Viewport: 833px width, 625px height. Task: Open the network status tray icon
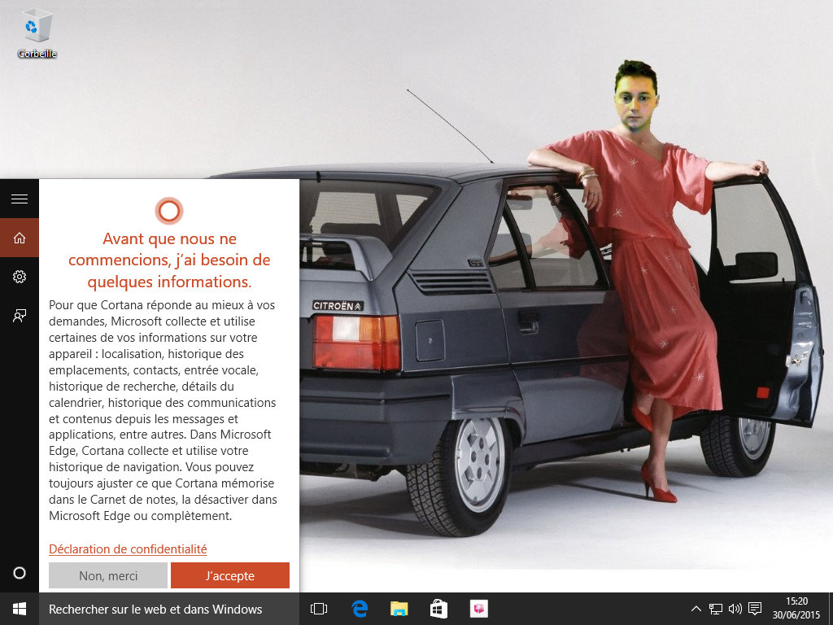(x=716, y=609)
